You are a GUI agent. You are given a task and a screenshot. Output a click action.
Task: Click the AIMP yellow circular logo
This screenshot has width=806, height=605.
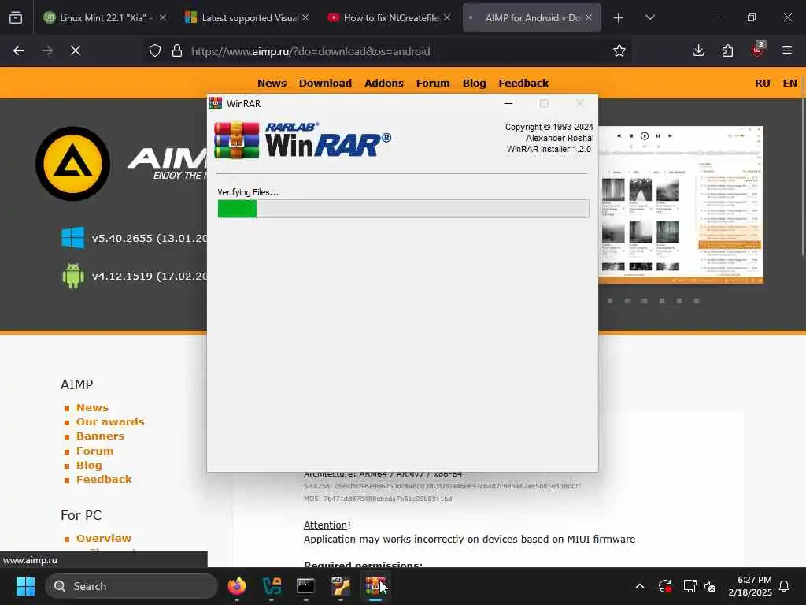click(73, 164)
